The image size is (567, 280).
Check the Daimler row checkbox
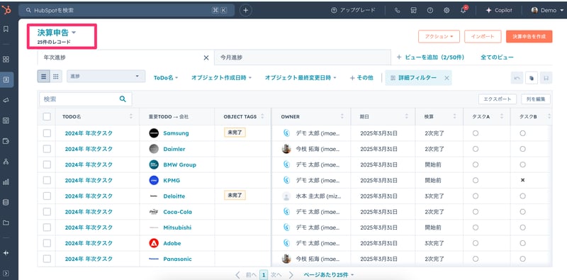point(47,149)
